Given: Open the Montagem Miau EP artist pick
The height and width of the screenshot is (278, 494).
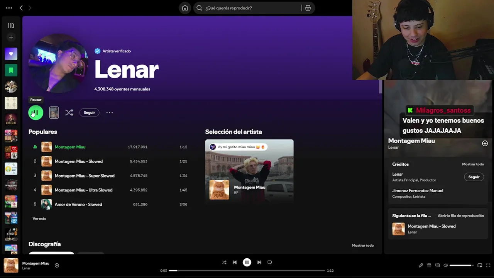Looking at the screenshot, I should click(249, 171).
